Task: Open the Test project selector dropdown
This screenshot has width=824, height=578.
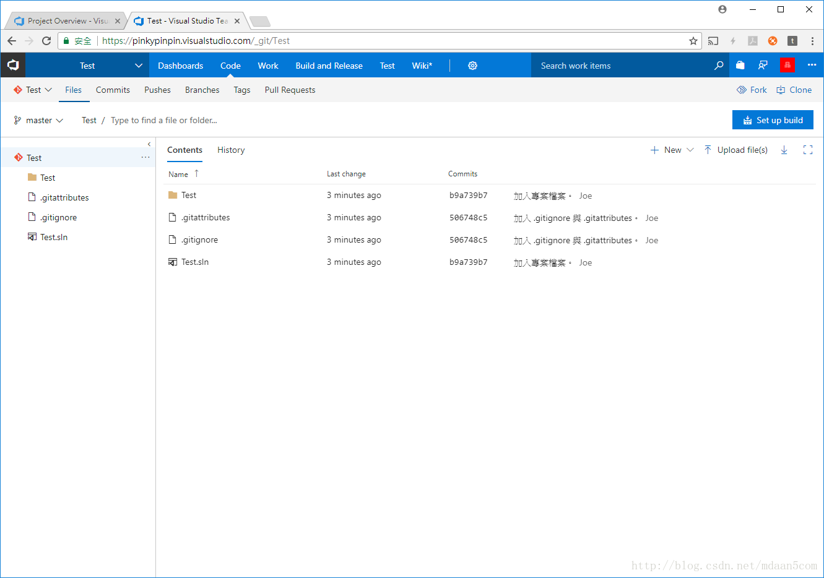Action: tap(87, 66)
